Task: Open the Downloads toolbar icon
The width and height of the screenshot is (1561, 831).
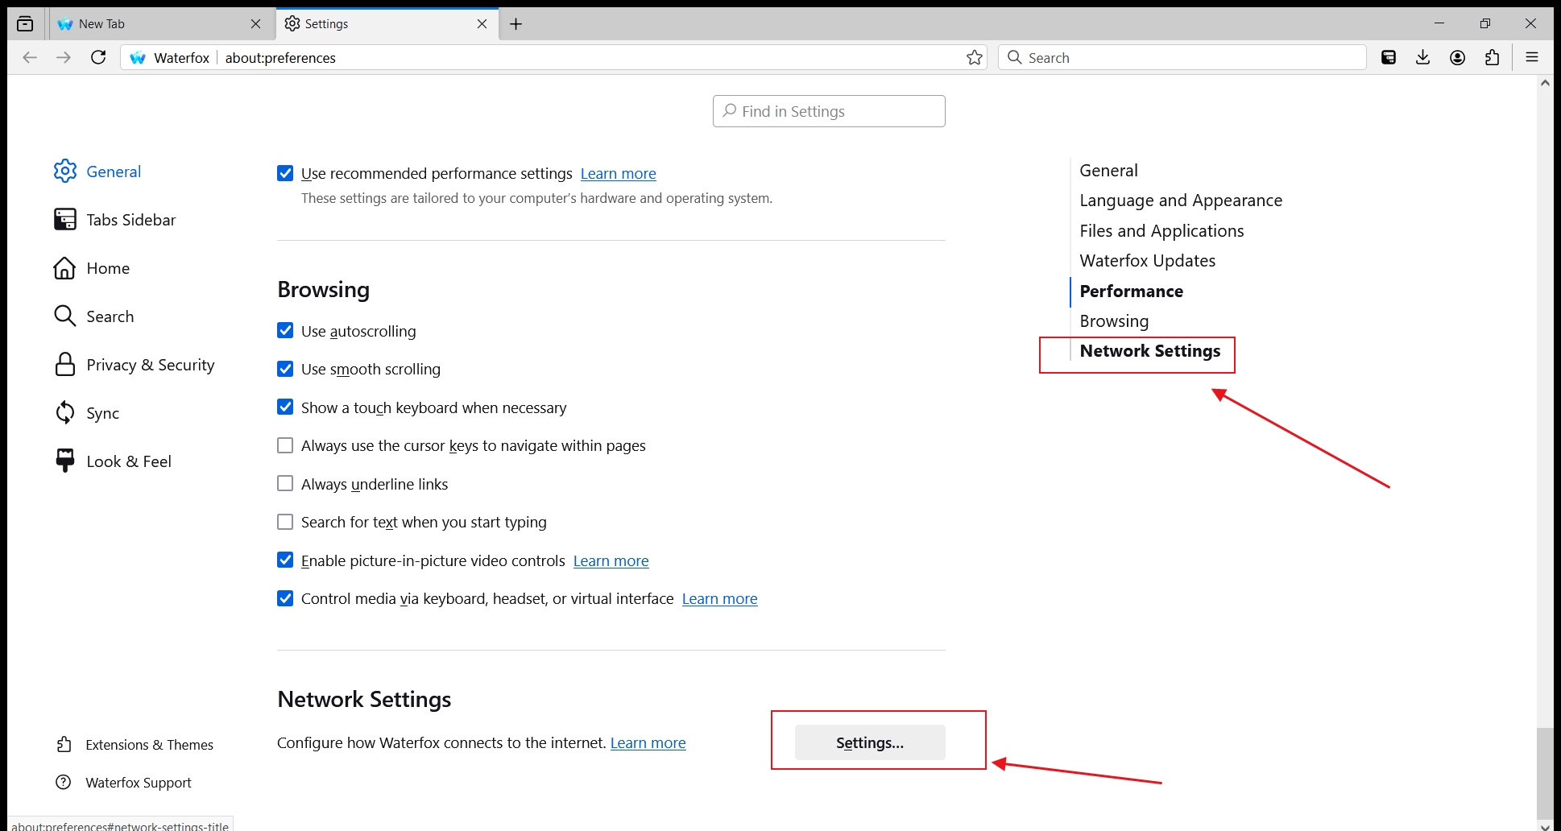Action: tap(1423, 57)
